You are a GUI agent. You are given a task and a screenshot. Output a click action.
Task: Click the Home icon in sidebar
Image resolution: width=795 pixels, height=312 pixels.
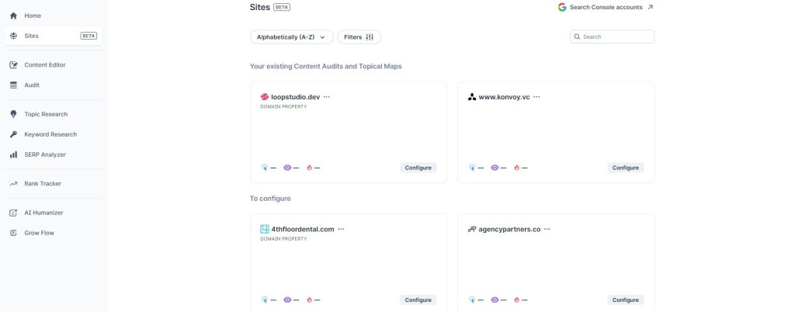[13, 16]
